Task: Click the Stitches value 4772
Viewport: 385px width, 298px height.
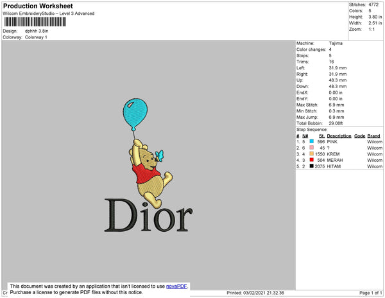Action: [373, 4]
